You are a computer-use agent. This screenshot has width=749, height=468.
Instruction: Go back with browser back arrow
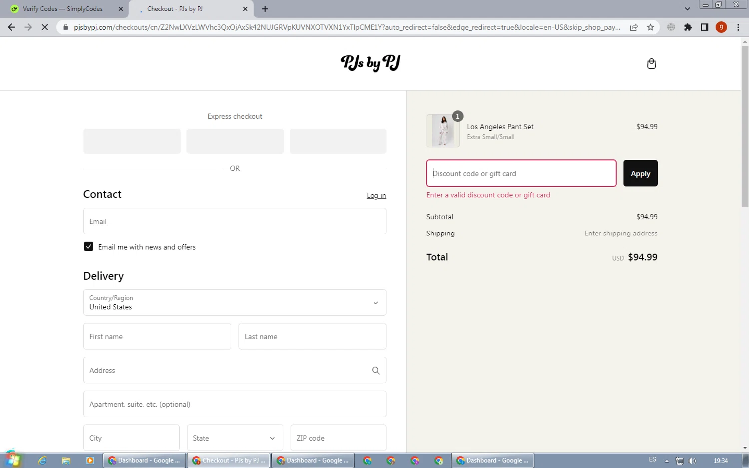[11, 27]
